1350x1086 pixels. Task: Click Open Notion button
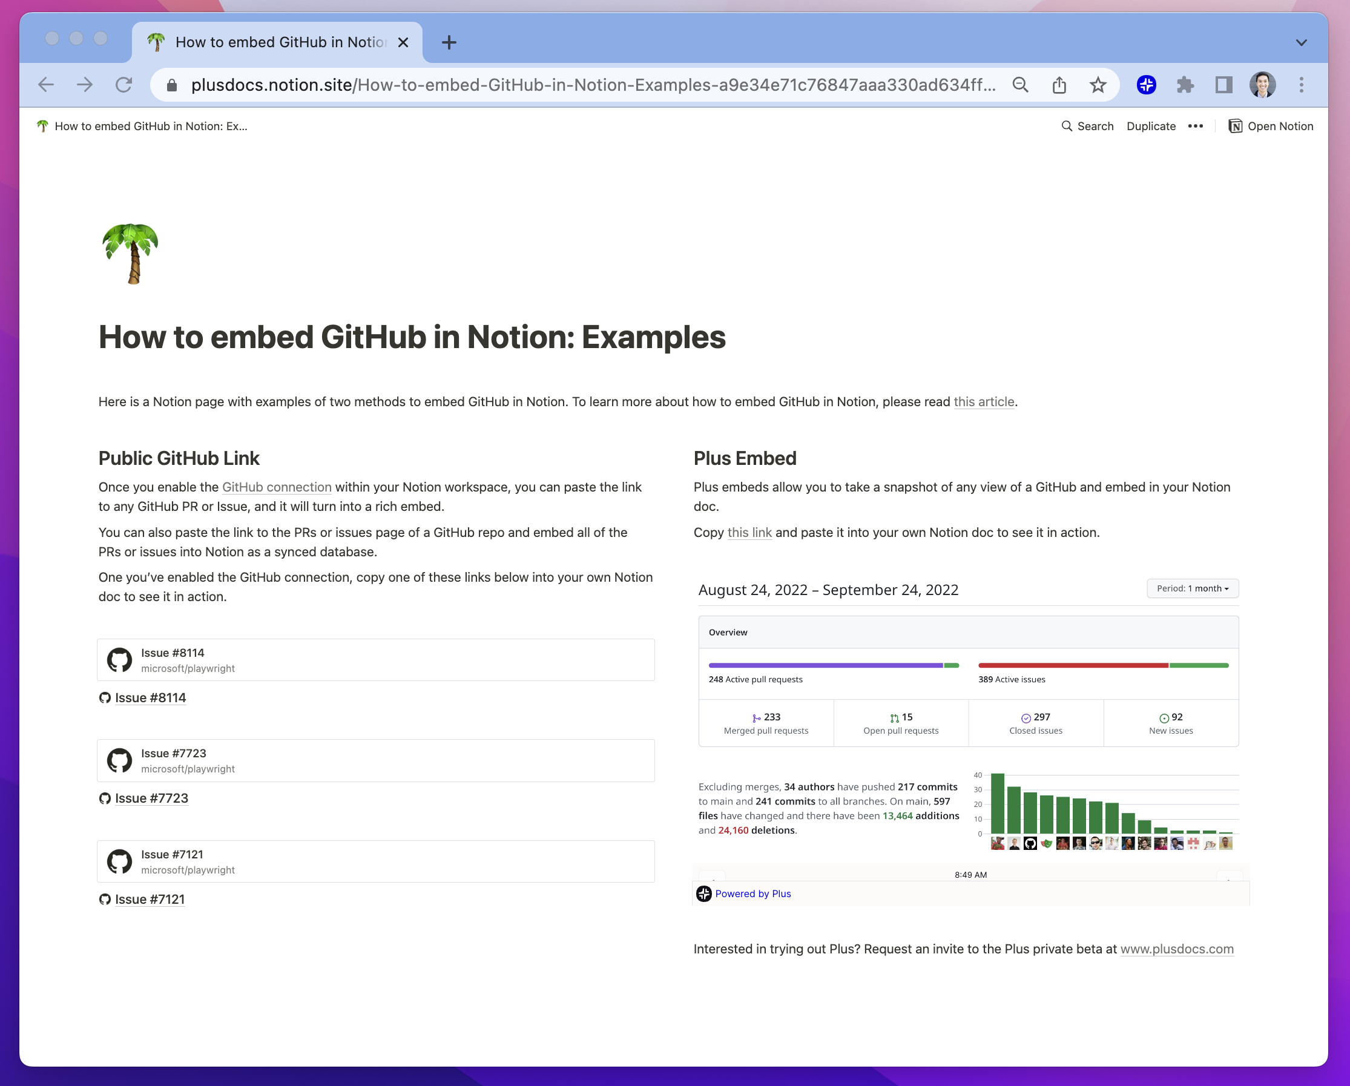[1271, 126]
